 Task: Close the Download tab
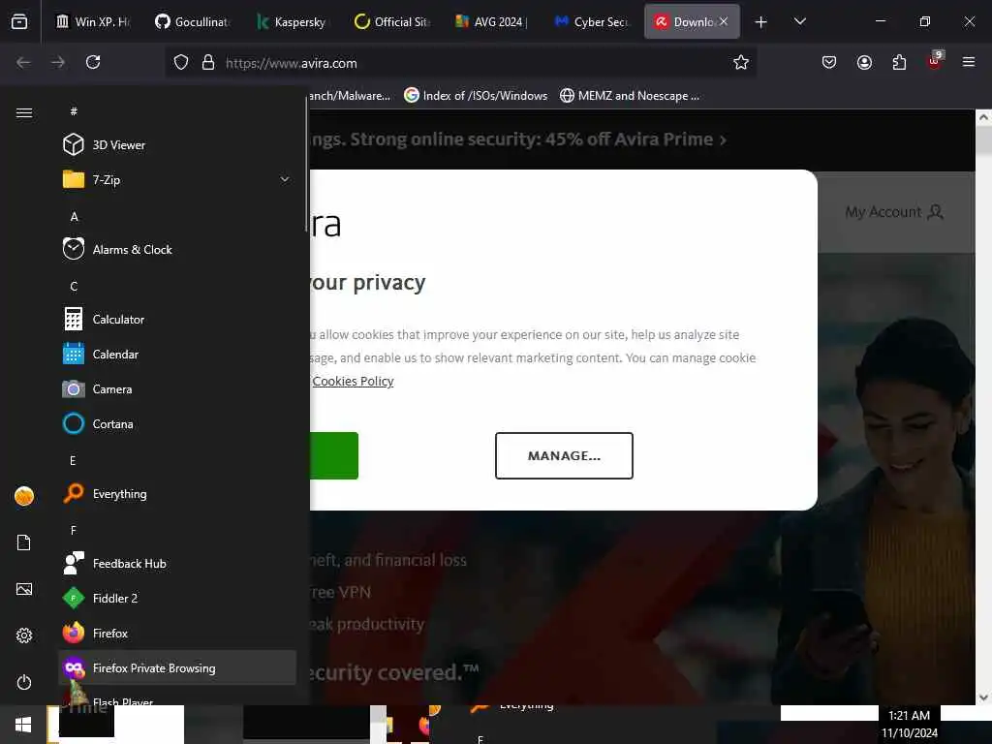tap(723, 21)
